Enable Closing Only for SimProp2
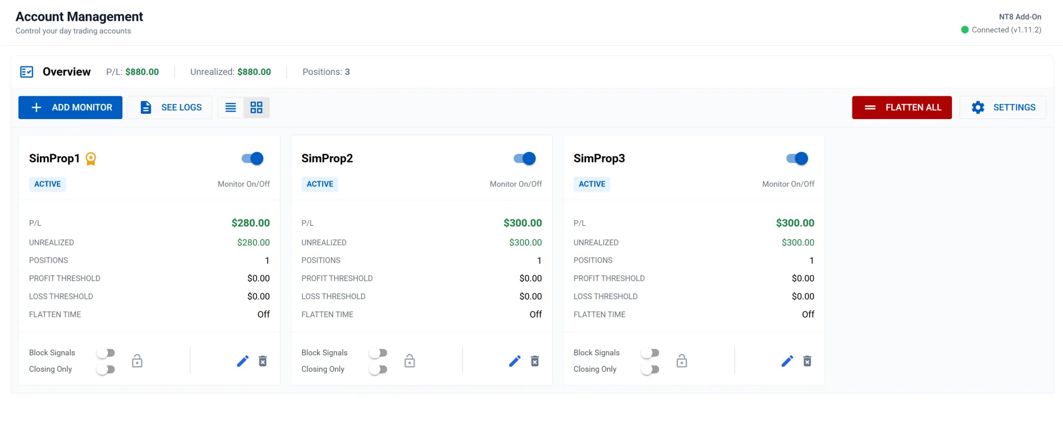The height and width of the screenshot is (447, 1063). 378,369
